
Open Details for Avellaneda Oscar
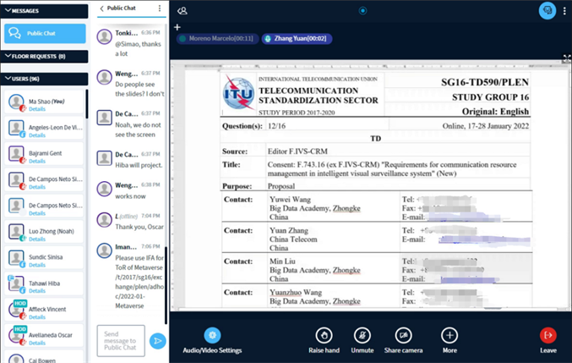(x=37, y=343)
